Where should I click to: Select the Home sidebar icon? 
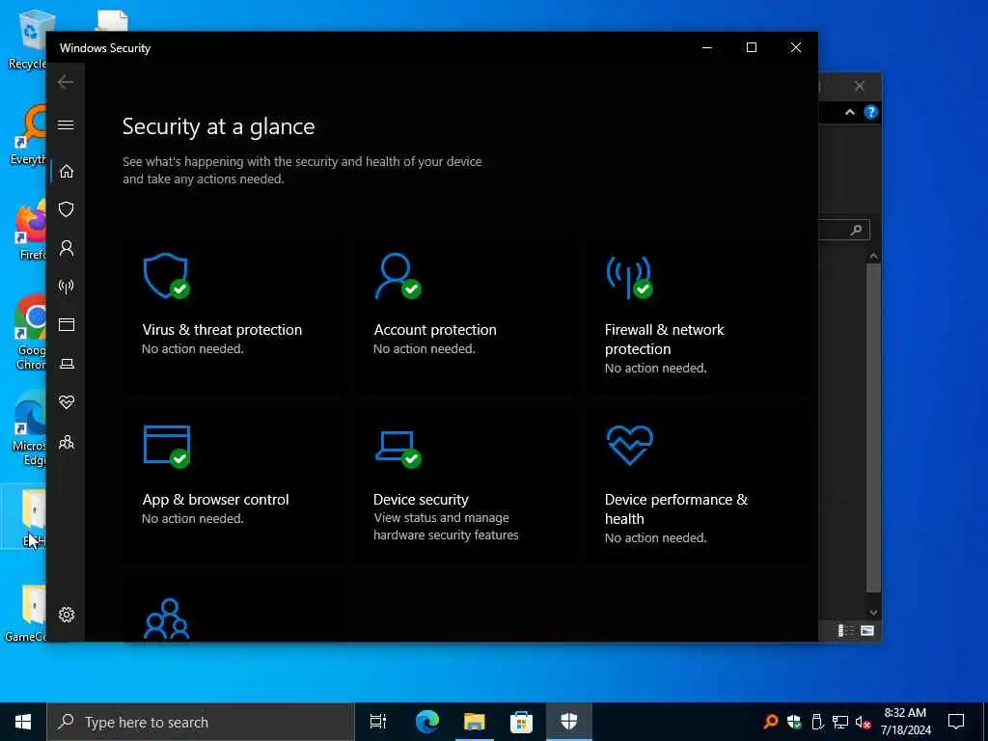(x=67, y=172)
